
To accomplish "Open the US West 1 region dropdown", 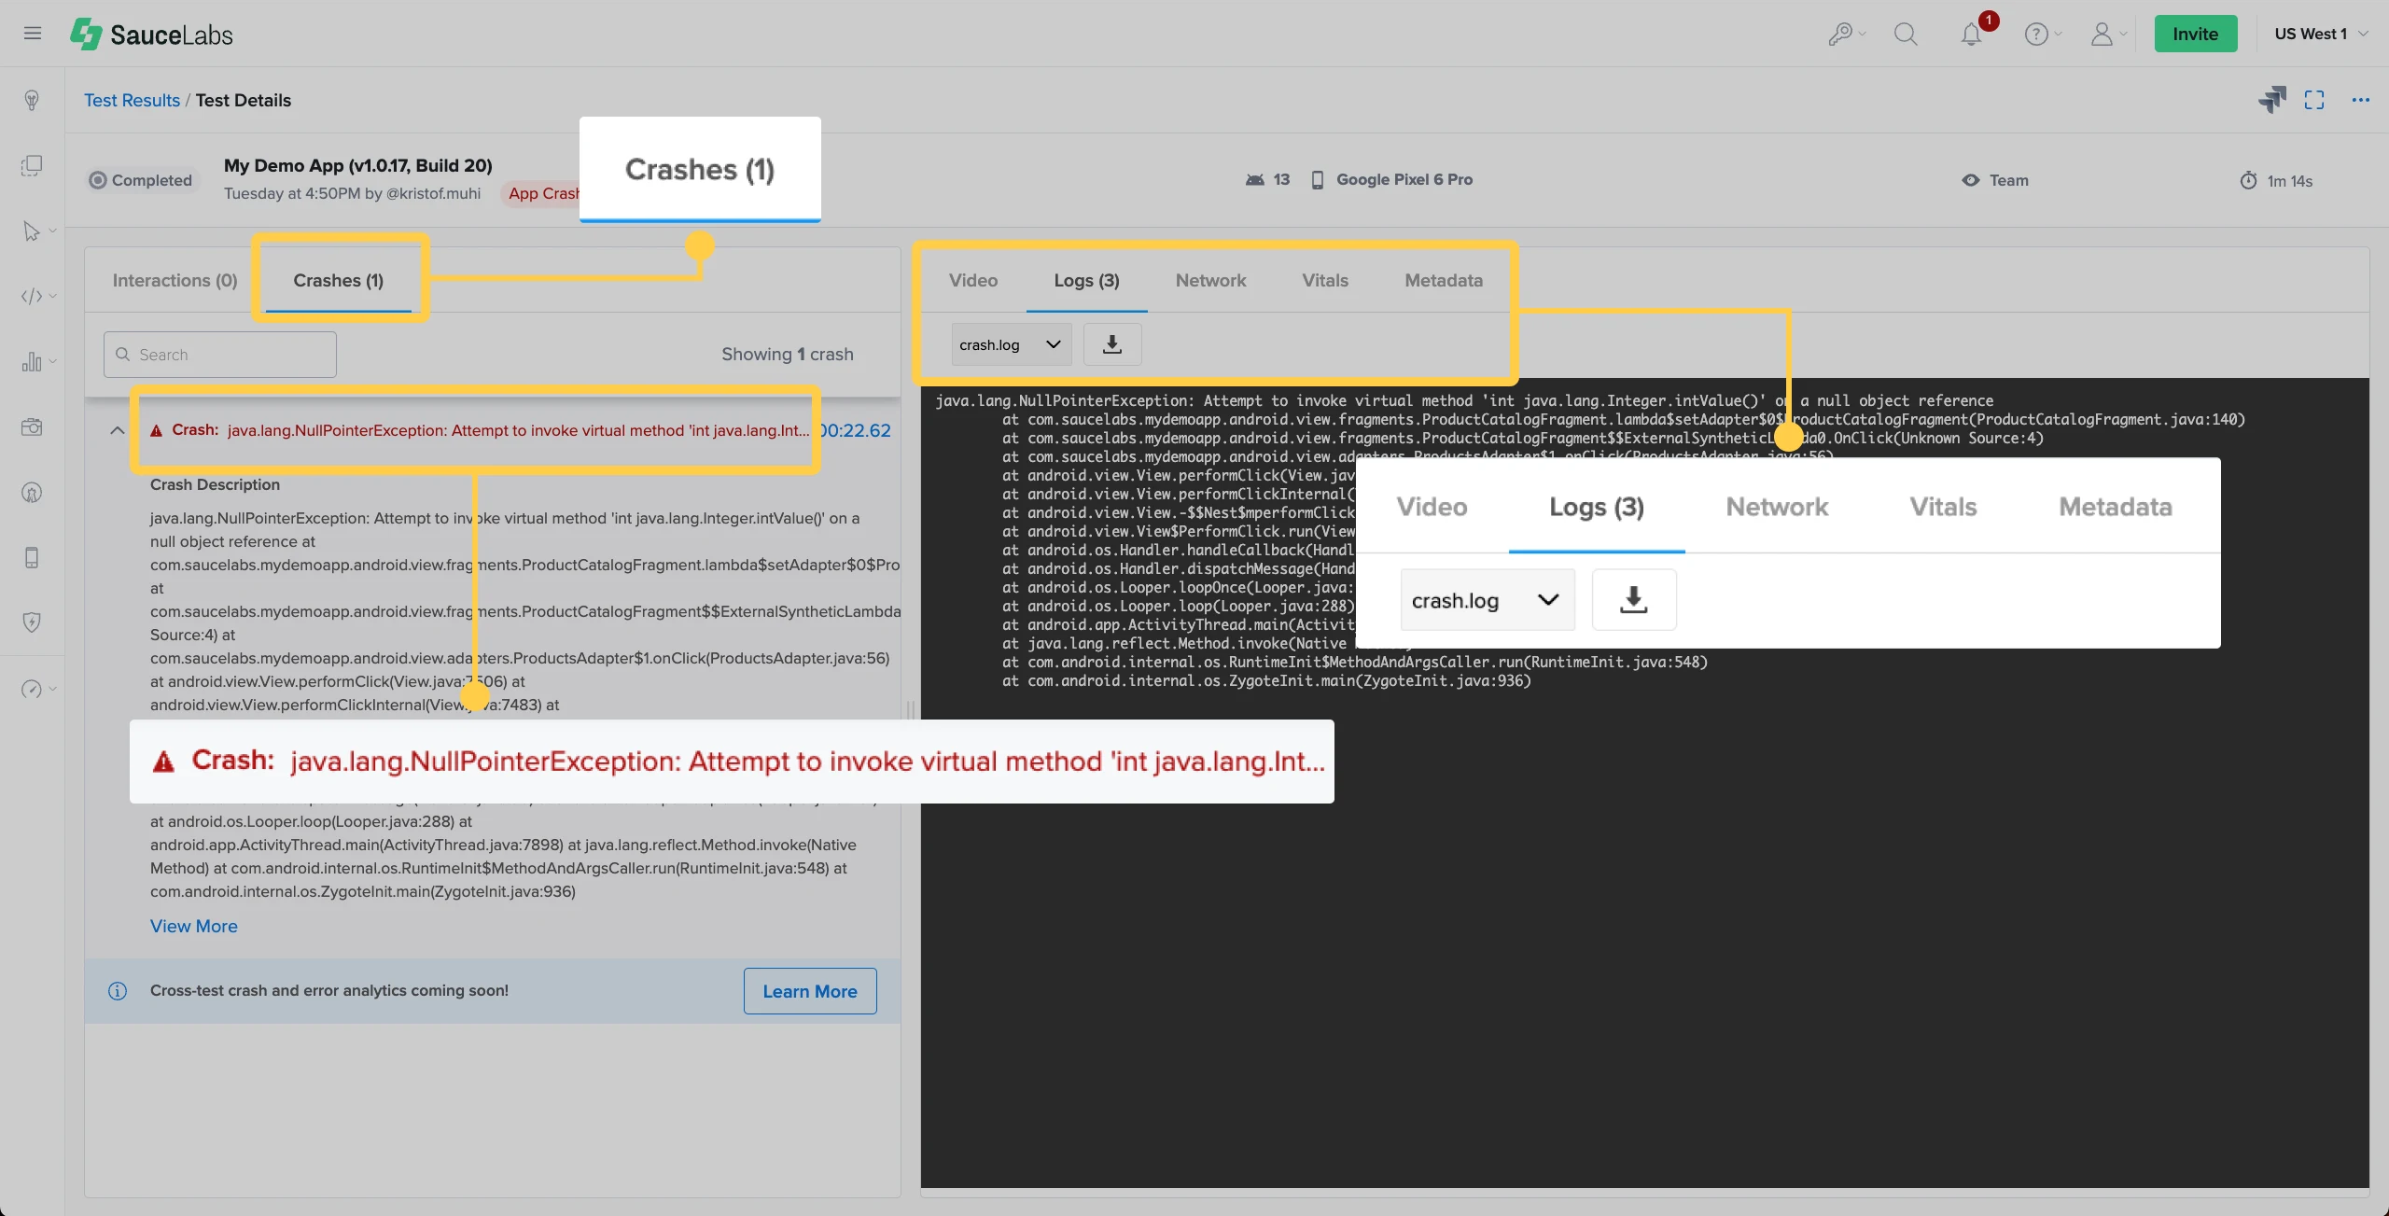I will coord(2320,33).
